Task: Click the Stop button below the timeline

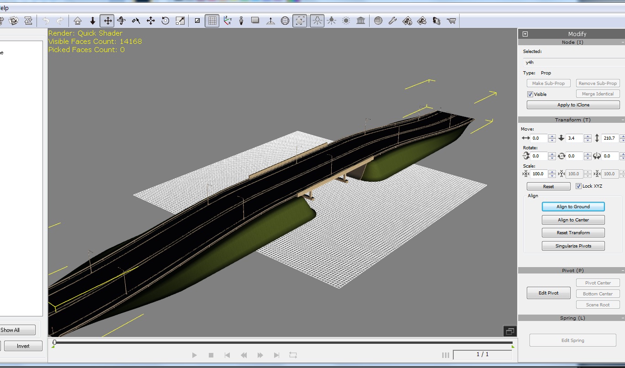Action: click(211, 355)
